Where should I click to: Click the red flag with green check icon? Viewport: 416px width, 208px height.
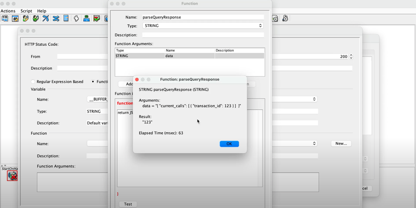pos(97,18)
